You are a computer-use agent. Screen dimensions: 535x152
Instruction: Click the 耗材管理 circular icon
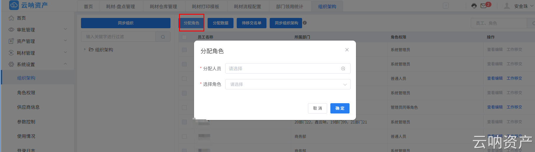coord(11,53)
